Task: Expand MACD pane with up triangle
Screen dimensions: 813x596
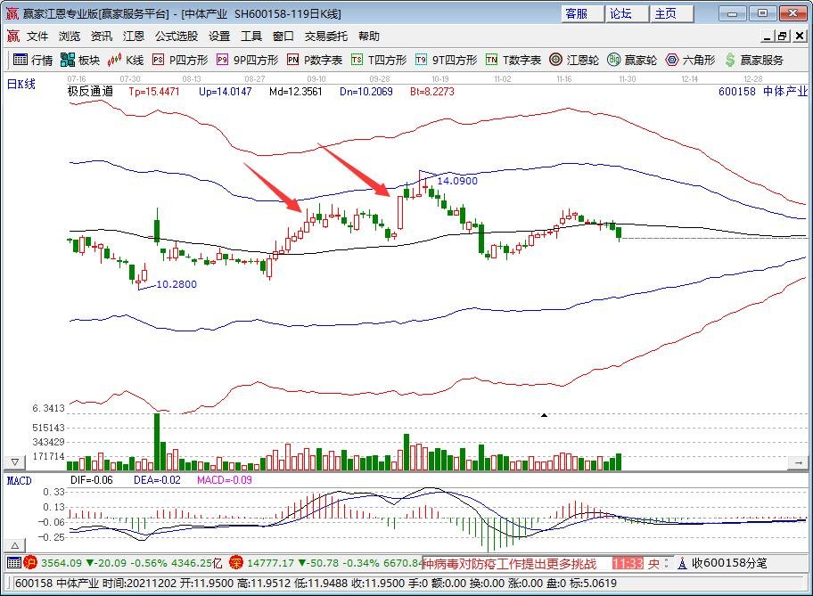Action: 15,545
